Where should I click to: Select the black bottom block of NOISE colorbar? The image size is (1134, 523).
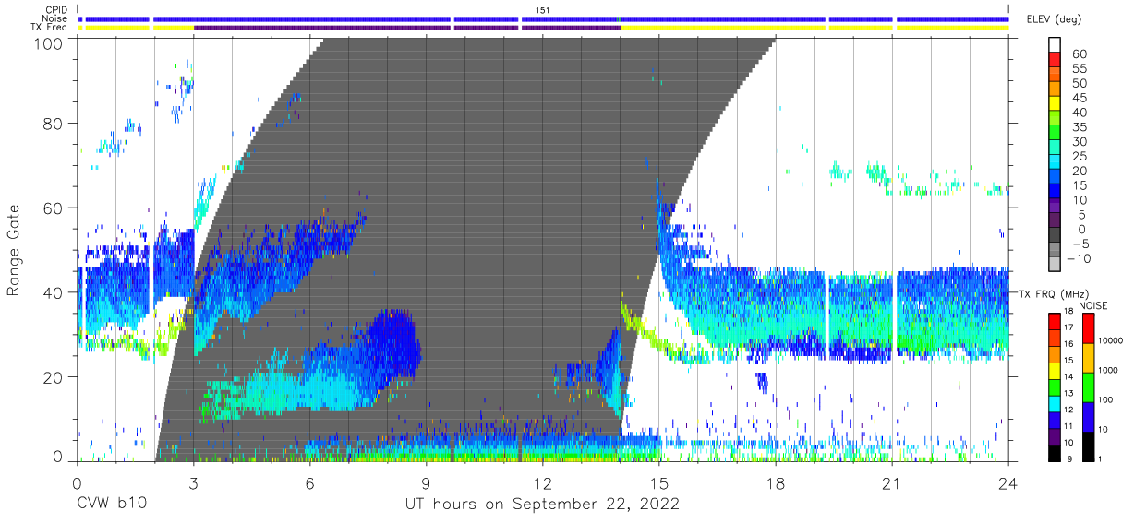[x=1088, y=446]
